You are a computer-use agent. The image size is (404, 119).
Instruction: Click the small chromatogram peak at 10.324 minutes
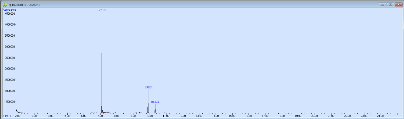click(155, 109)
